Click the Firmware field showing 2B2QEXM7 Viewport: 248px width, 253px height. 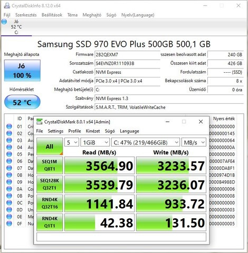127,55
